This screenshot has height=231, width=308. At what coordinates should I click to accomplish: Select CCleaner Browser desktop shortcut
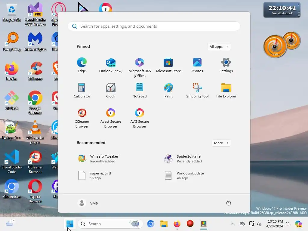point(35,162)
